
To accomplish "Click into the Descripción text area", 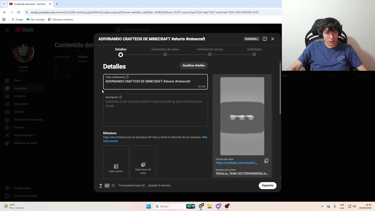I will [x=155, y=110].
